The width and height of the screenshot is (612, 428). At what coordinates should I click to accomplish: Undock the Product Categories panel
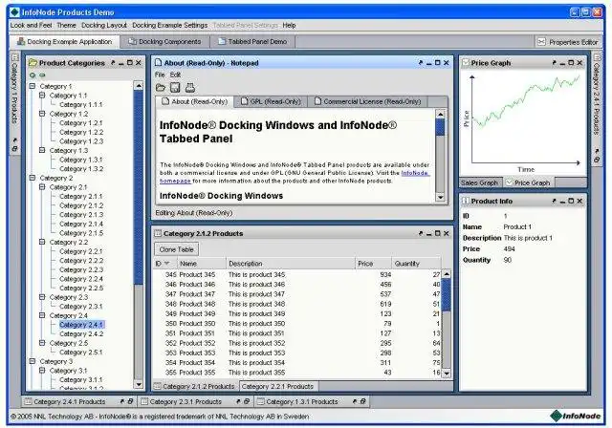coord(113,62)
